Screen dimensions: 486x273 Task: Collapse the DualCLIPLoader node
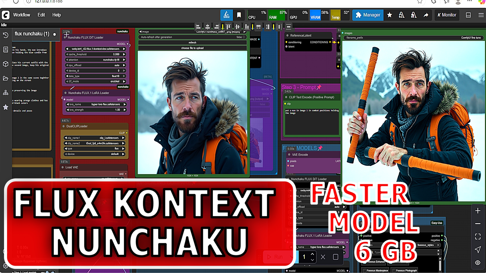[x=64, y=126]
